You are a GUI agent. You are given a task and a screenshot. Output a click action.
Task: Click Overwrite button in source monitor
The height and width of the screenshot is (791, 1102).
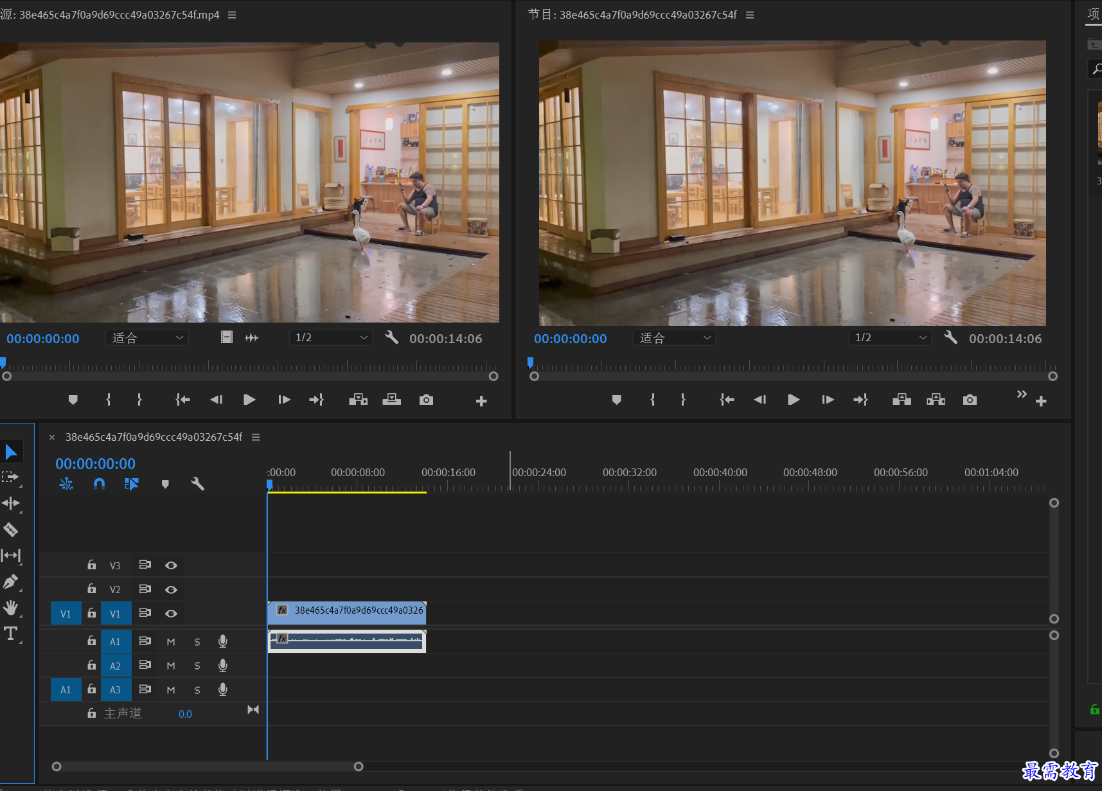[x=391, y=400]
